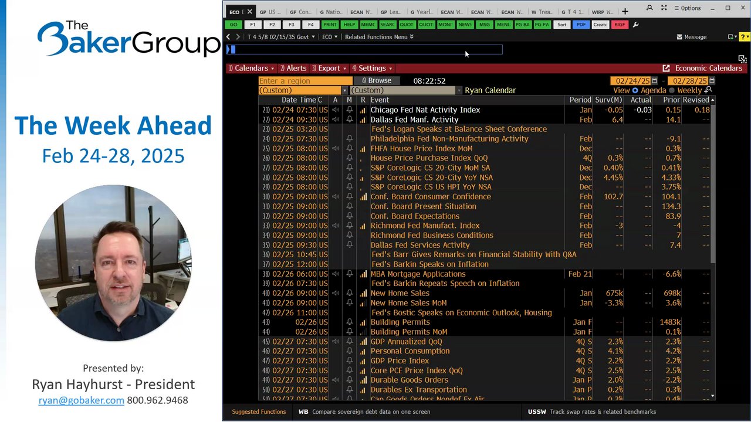Click the calendar table vertical scrollbar
Viewport: 751px width, 422px height.
point(713,183)
